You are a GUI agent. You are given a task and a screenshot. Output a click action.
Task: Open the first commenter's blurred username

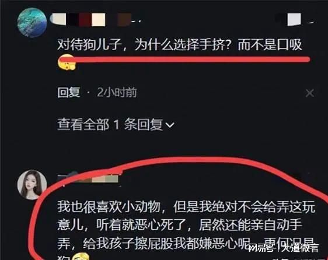click(x=96, y=20)
